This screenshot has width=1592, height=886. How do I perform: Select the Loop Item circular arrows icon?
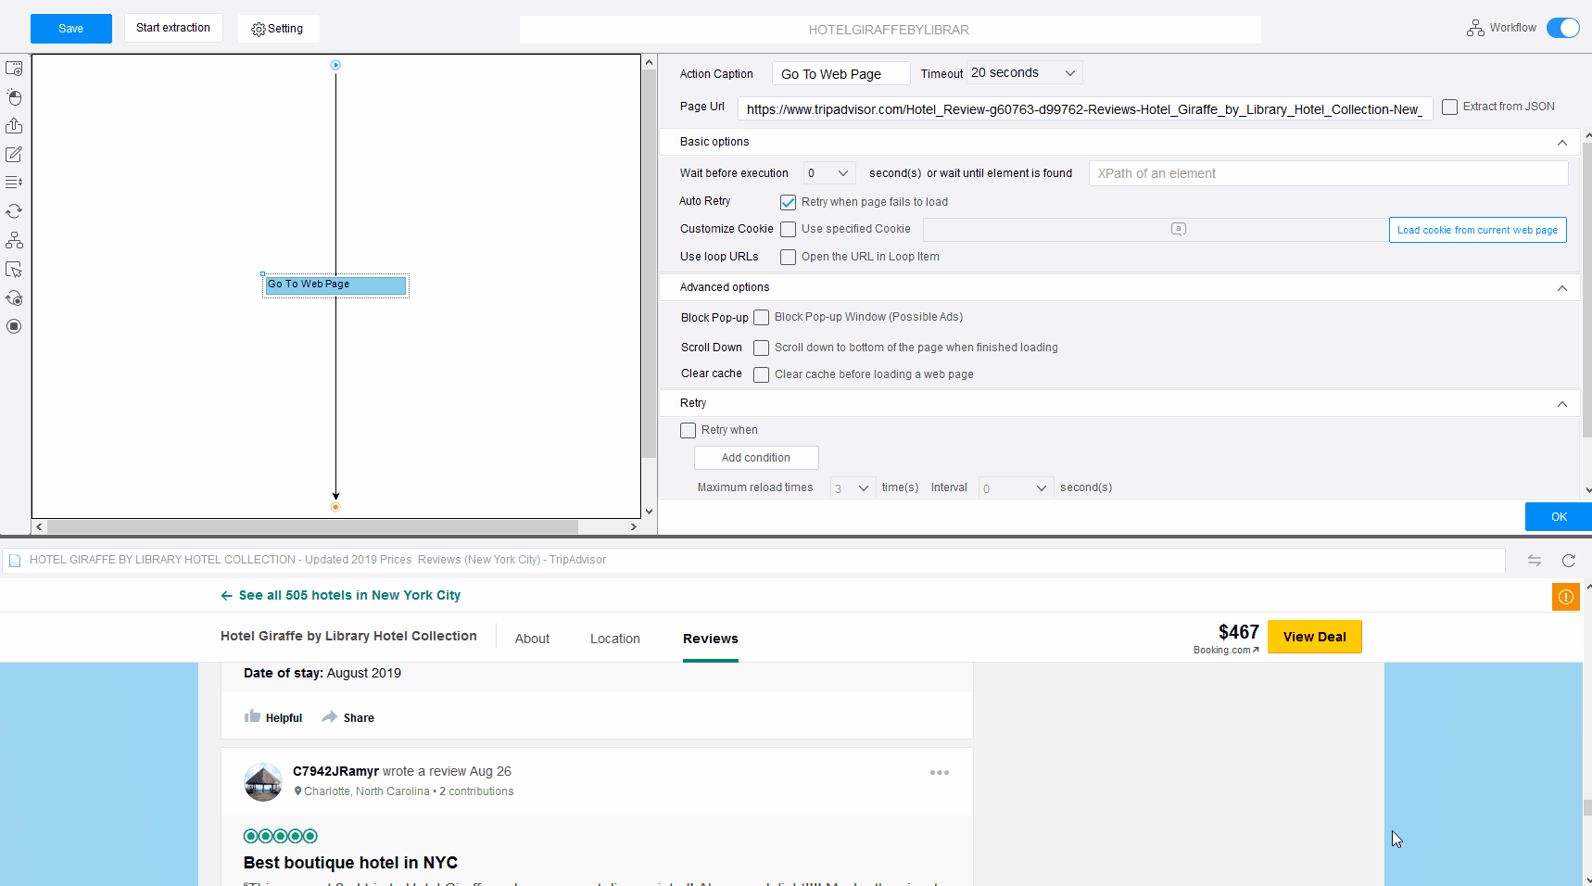click(x=14, y=211)
